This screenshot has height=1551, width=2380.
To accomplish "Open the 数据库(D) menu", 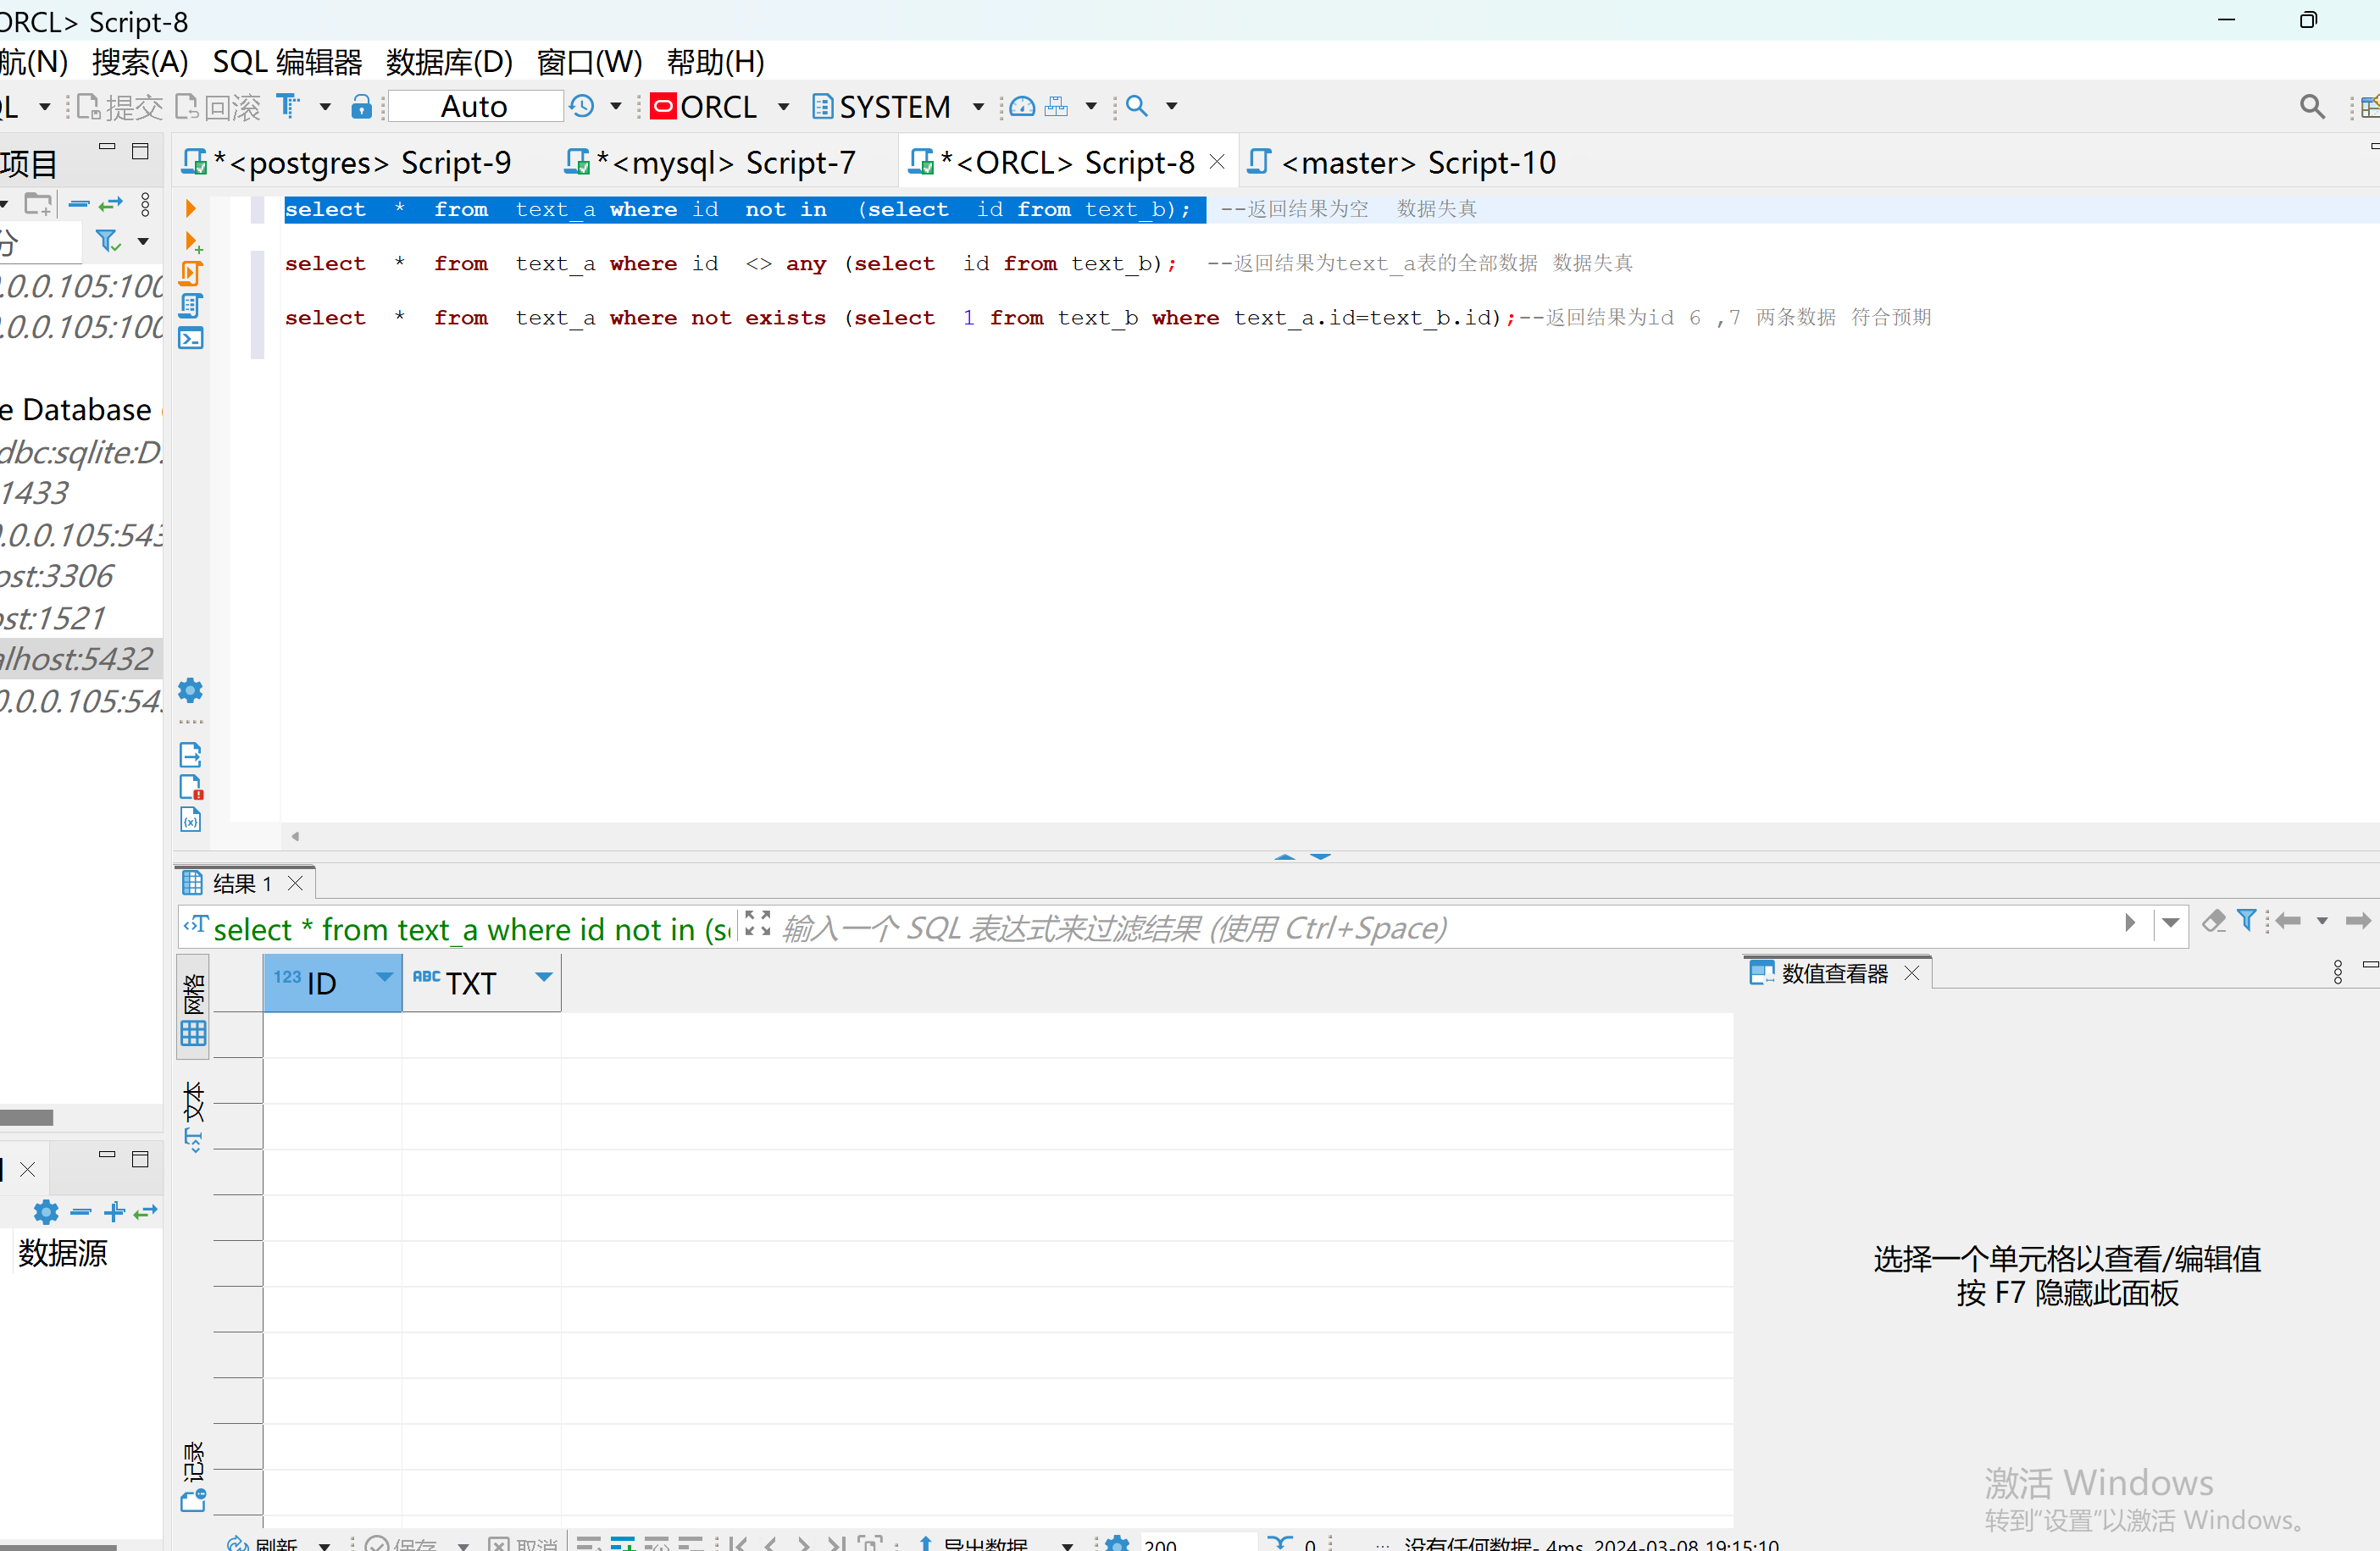I will 449,62.
